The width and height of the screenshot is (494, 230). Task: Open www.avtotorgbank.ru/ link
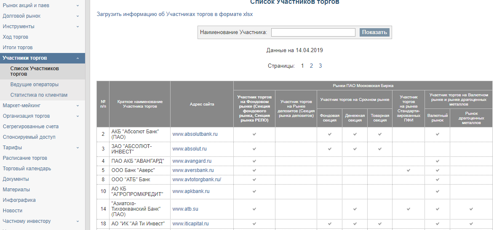197,180
